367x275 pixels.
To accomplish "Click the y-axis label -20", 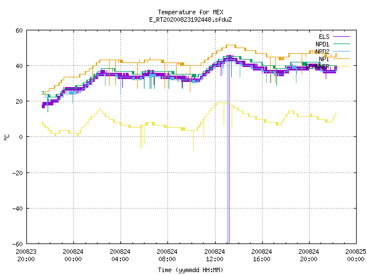I will click(x=18, y=173).
